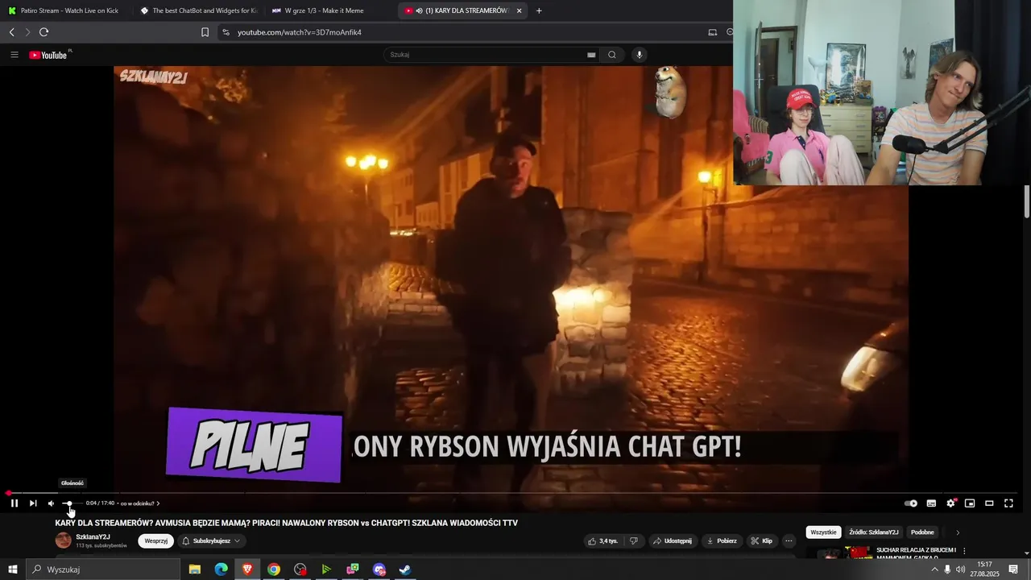Open Discord from taskbar

(379, 570)
